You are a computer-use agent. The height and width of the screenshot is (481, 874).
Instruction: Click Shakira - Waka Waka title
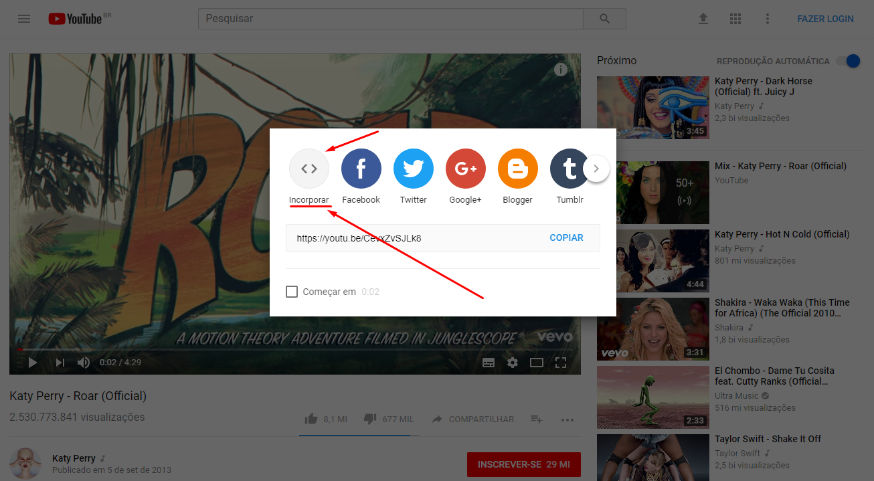[x=782, y=308]
